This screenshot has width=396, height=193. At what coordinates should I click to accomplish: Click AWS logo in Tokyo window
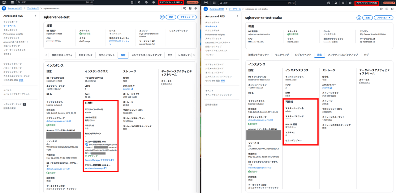click(4, 2)
